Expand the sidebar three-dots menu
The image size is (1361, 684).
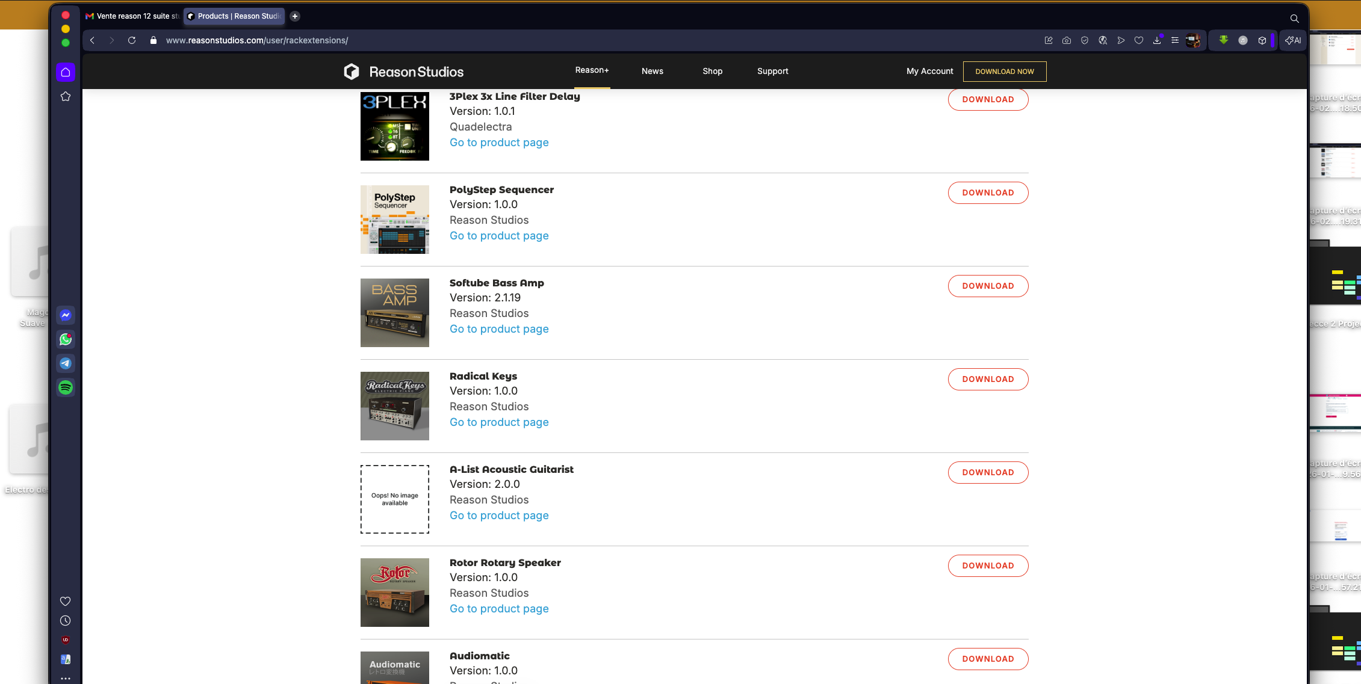pyautogui.click(x=66, y=678)
